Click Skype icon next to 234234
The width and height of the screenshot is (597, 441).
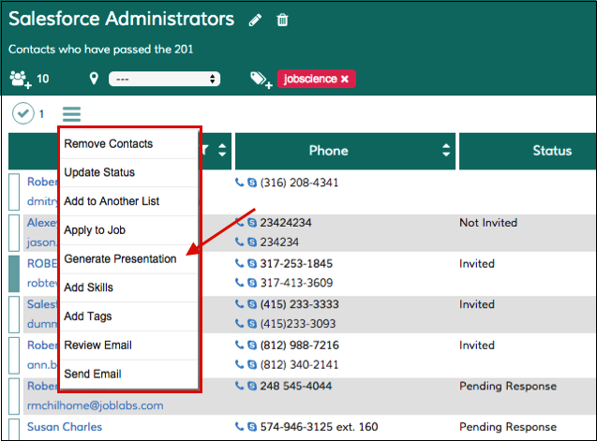(x=252, y=242)
